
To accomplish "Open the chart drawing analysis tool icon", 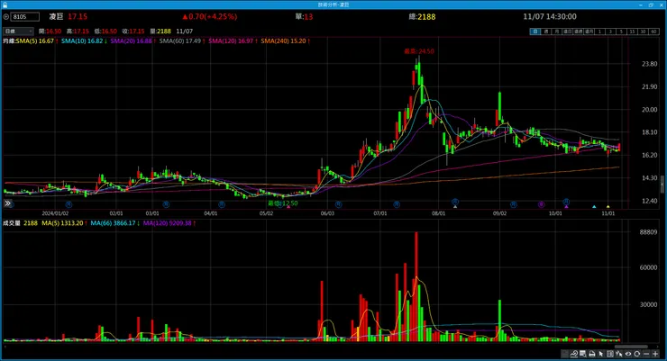I will pos(574,354).
